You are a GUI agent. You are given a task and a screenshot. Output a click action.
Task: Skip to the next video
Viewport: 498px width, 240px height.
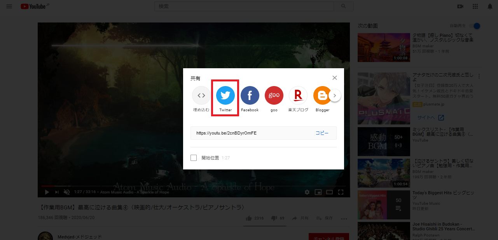(x=57, y=192)
